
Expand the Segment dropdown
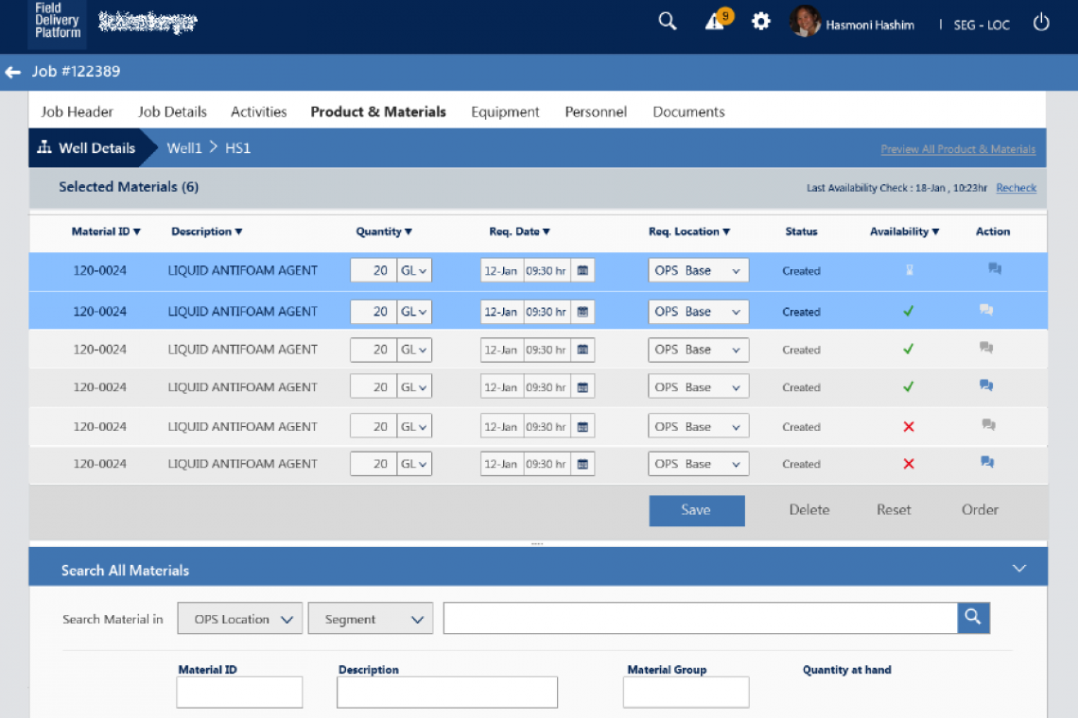[x=371, y=619]
